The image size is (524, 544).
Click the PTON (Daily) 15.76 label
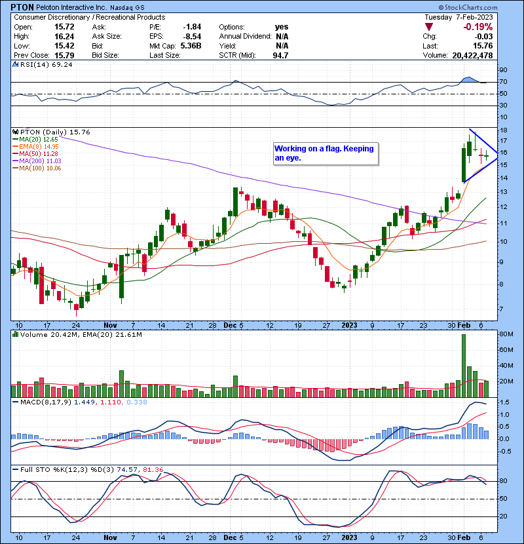click(x=55, y=132)
